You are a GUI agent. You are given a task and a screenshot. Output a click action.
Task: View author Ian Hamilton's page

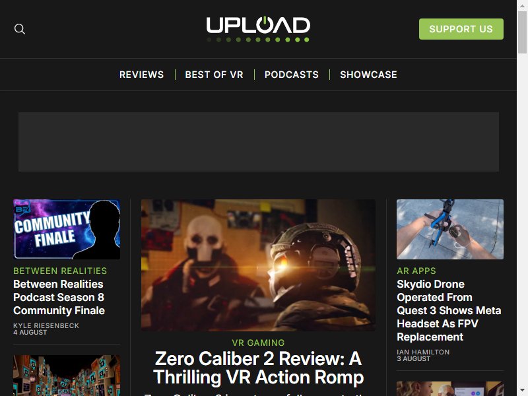[423, 352]
